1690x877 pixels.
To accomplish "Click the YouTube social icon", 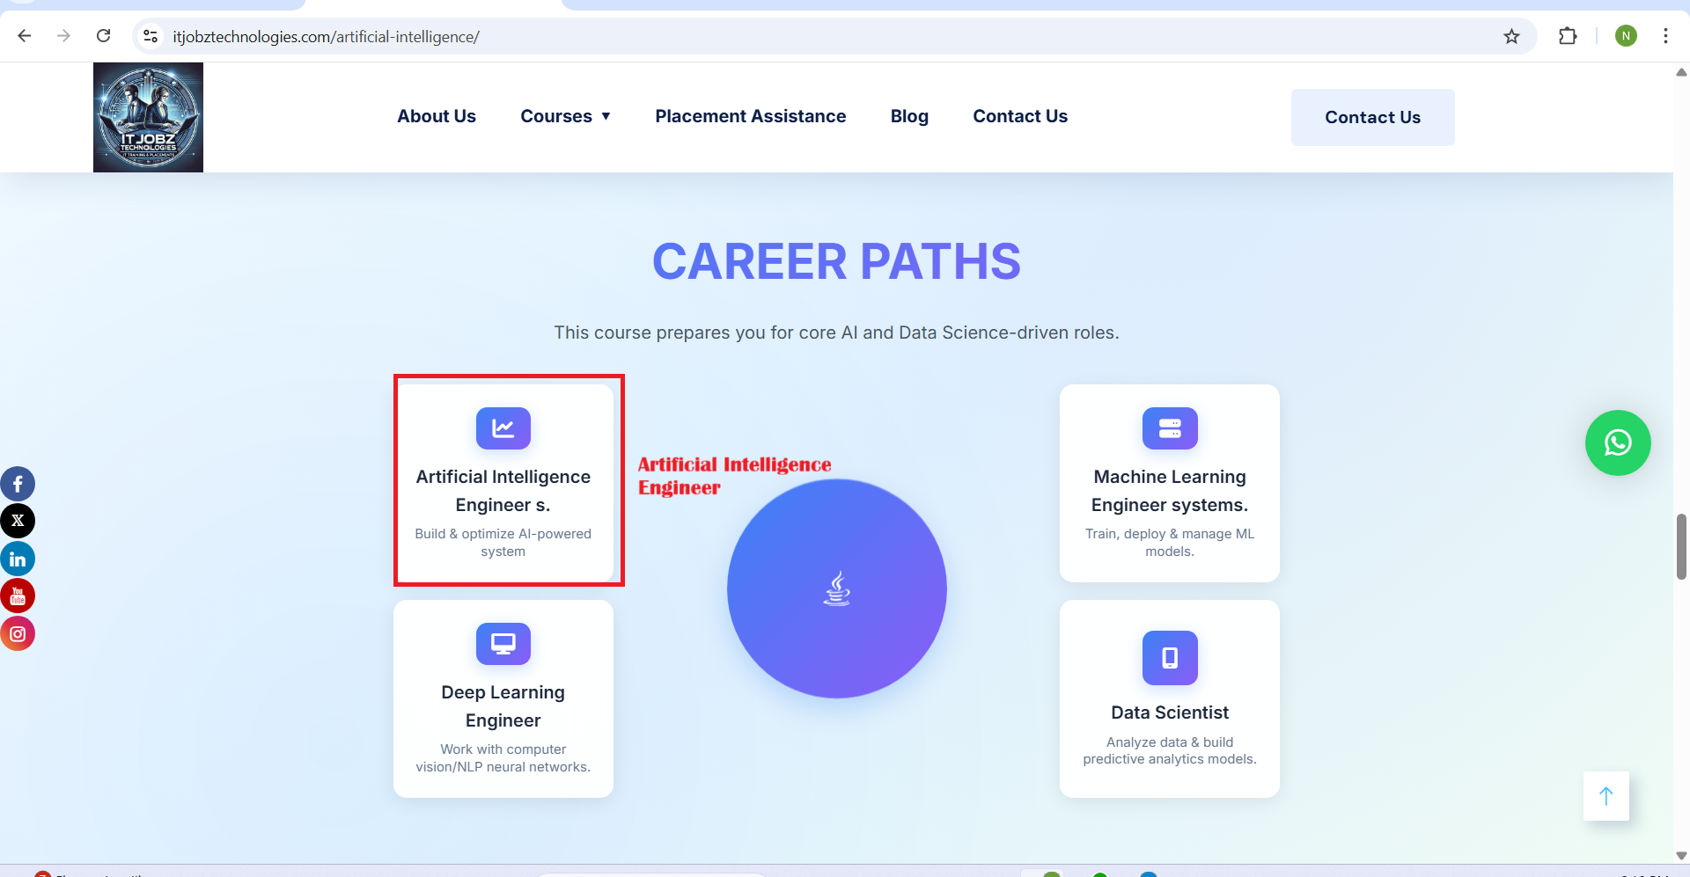I will coord(18,596).
